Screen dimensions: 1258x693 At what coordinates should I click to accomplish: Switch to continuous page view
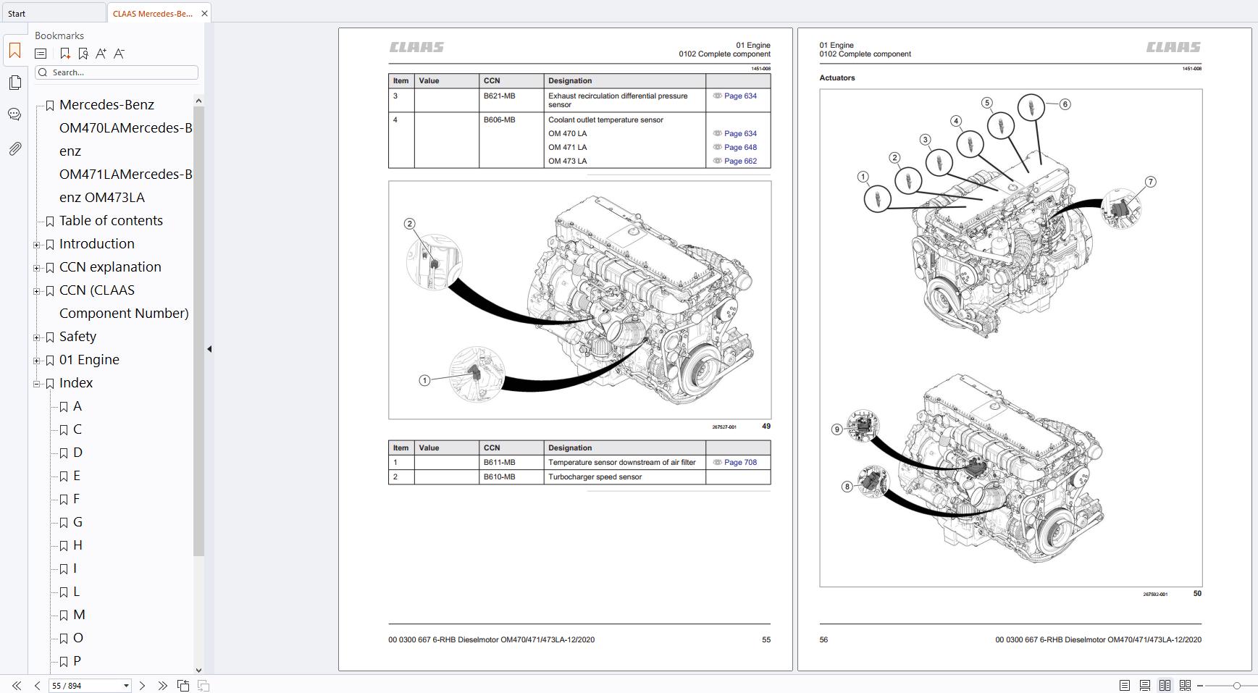click(1144, 685)
